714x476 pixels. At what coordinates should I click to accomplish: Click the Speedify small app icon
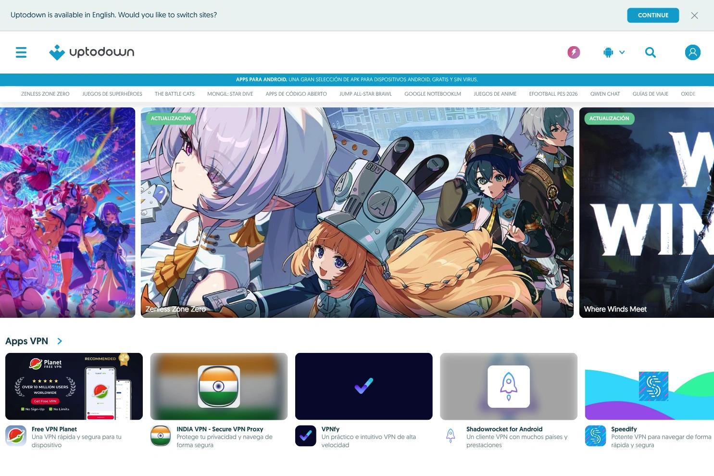595,436
